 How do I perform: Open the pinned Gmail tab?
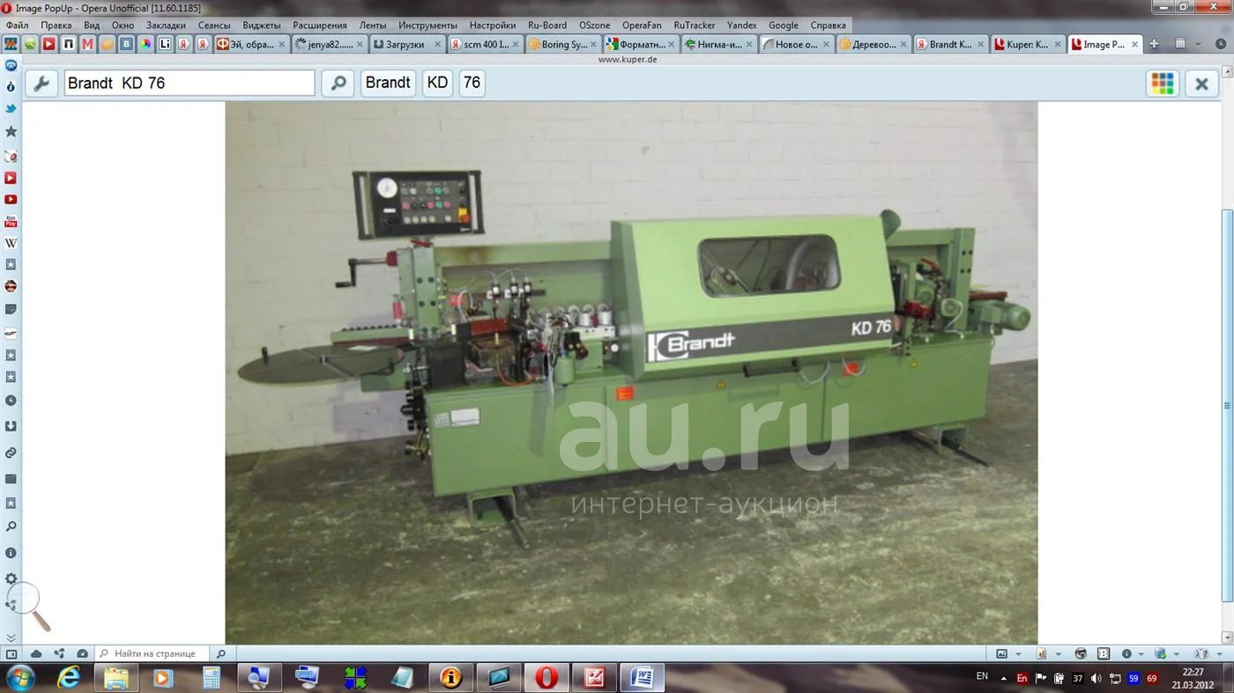click(88, 43)
